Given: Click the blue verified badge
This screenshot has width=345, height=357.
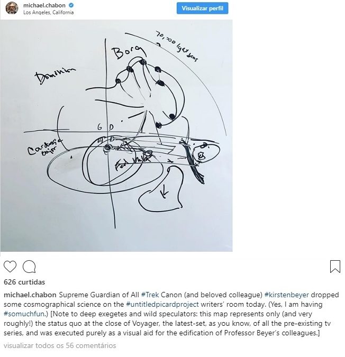Looking at the screenshot, I should coord(71,5).
